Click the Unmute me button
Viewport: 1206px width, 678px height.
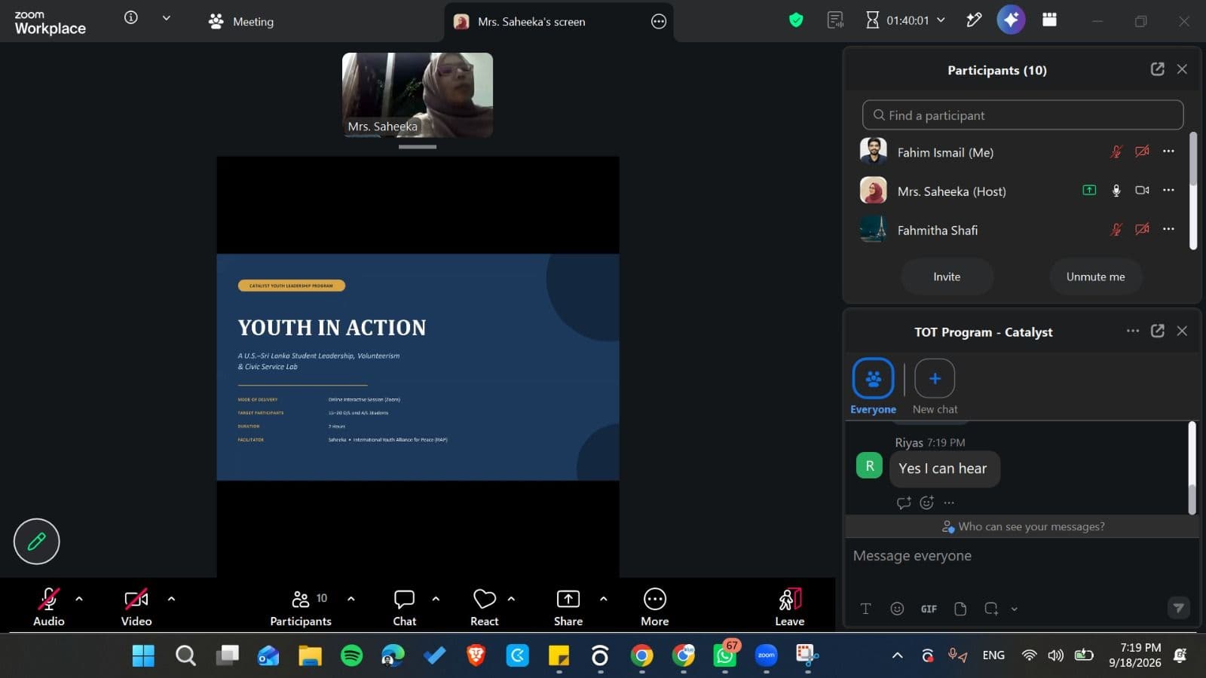pyautogui.click(x=1095, y=276)
